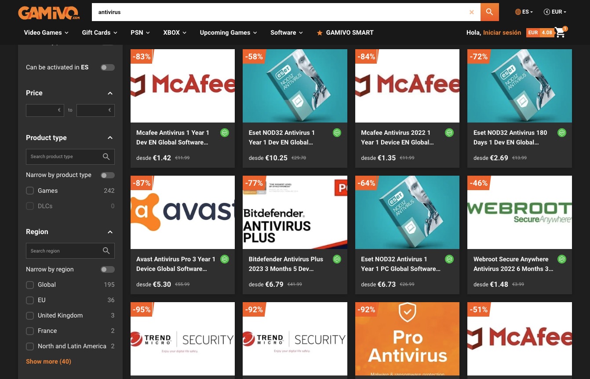Click green badge on Webroot Secure Anywhere
This screenshot has height=379, width=590.
(x=562, y=259)
